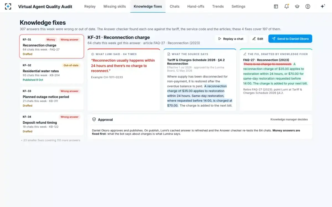Click the Published 9 Oct status

pos(33,80)
